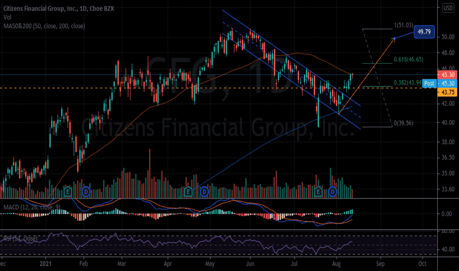The image size is (459, 271).
Task: Select the 49.79 price target callout
Action: click(x=424, y=32)
